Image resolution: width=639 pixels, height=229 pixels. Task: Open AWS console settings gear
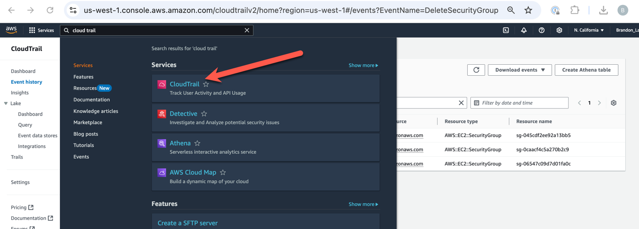click(559, 30)
